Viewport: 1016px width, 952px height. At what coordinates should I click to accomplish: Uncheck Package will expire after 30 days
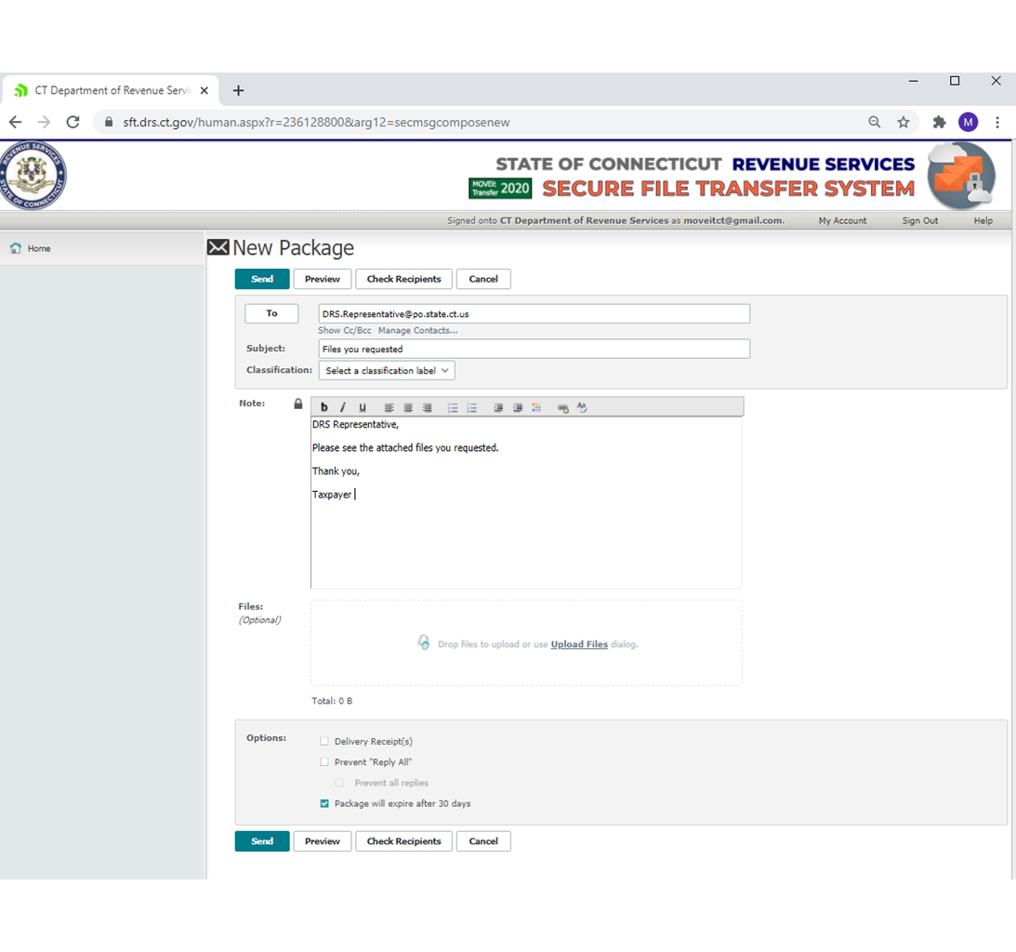[x=324, y=803]
